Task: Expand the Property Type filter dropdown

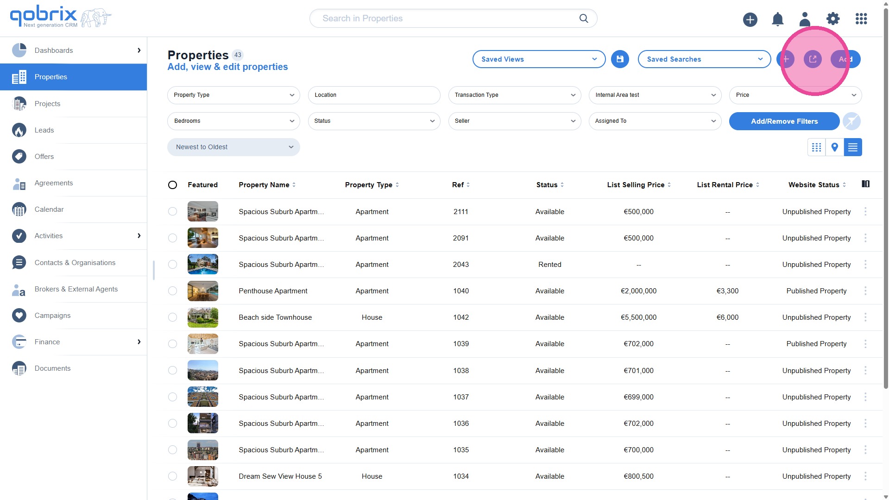Action: tap(233, 95)
